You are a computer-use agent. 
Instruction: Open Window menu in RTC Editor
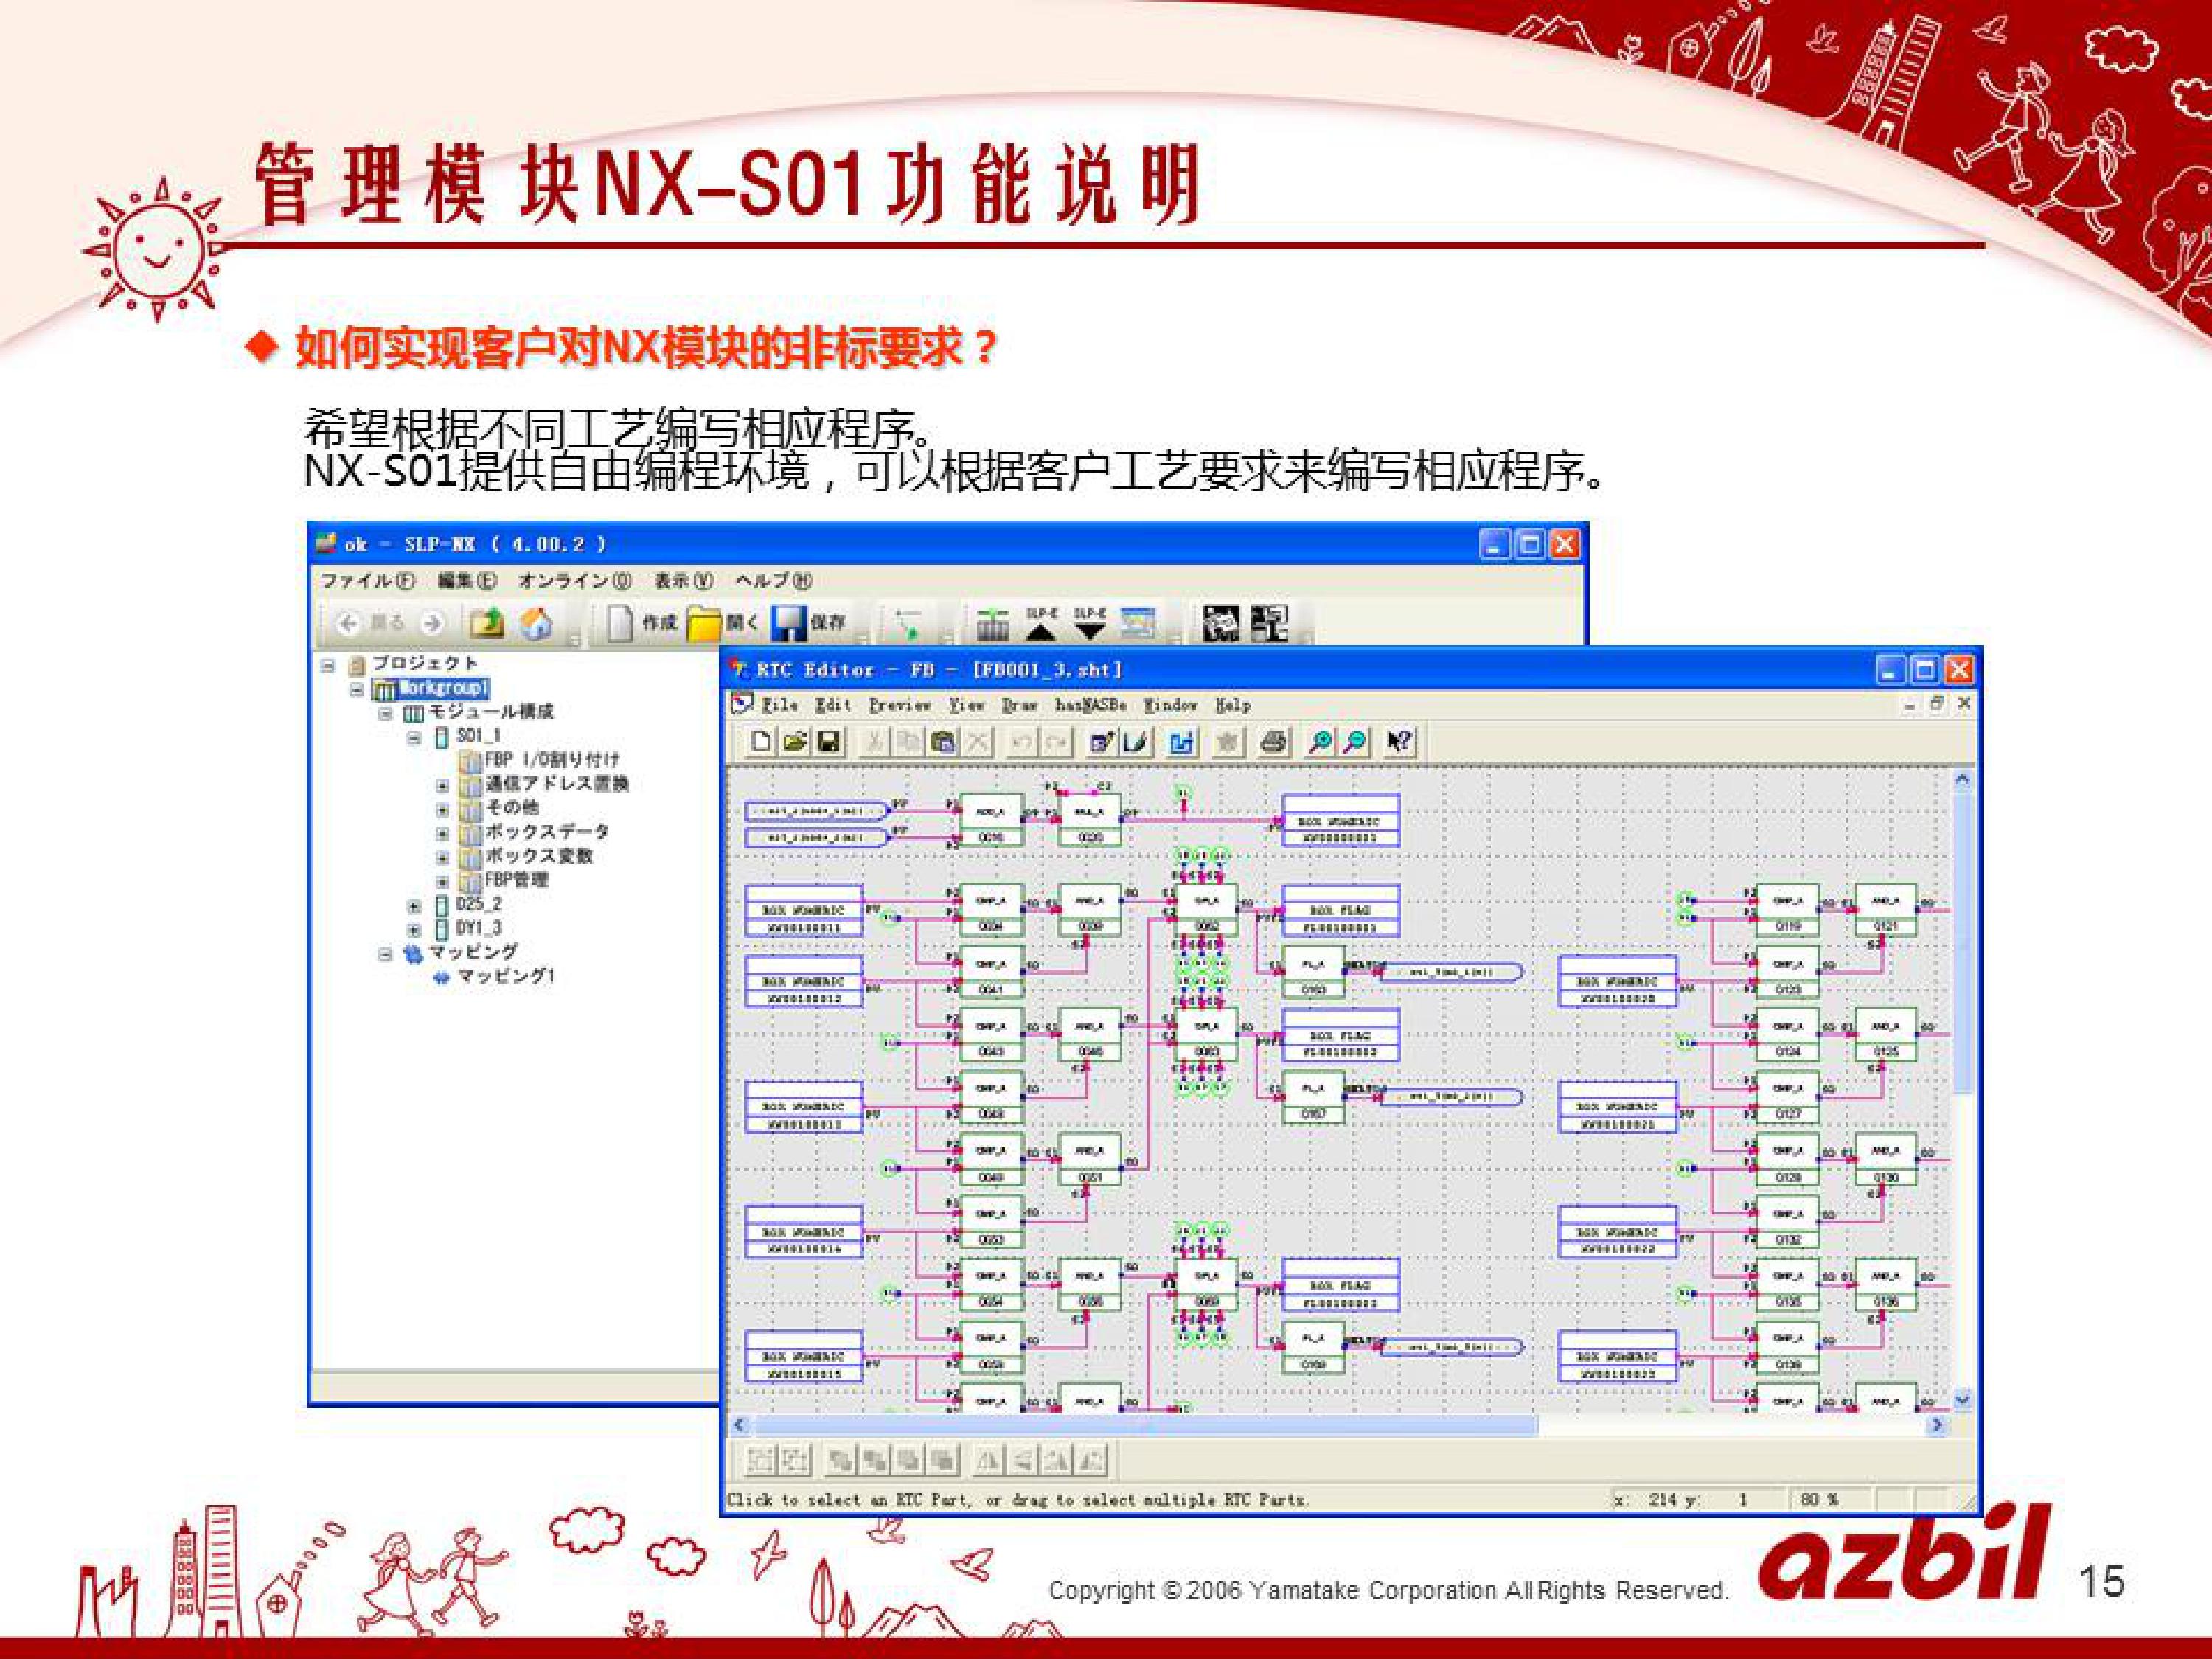click(x=1171, y=705)
